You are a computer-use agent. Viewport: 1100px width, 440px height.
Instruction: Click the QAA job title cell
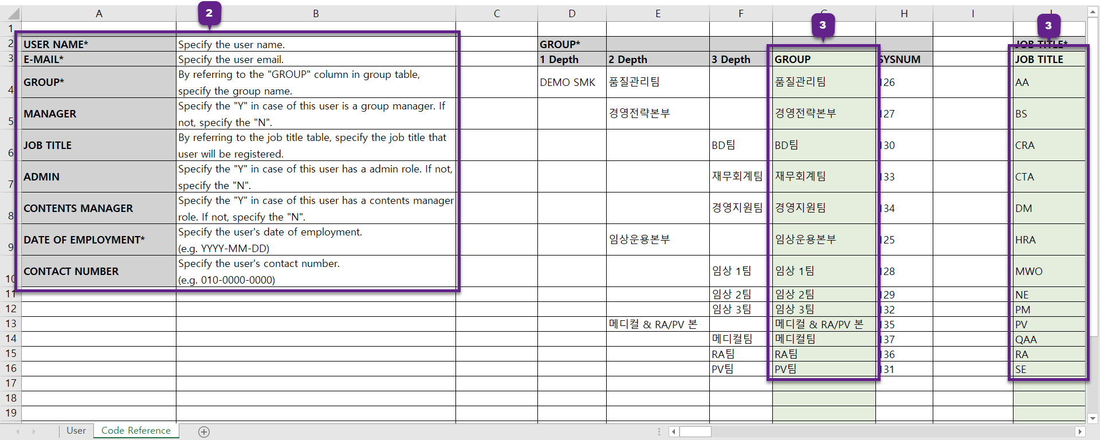click(x=1048, y=340)
